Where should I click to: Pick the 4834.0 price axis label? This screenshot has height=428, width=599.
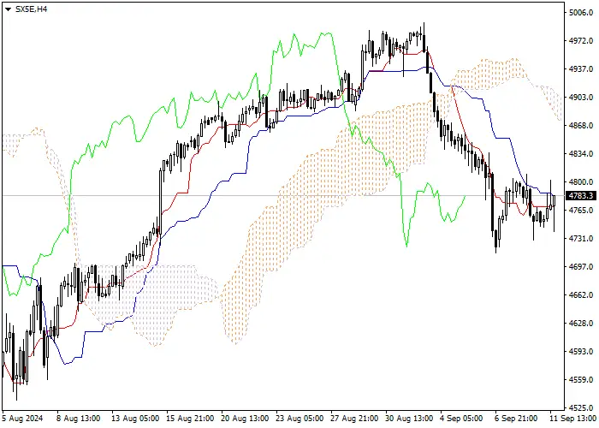pos(581,153)
